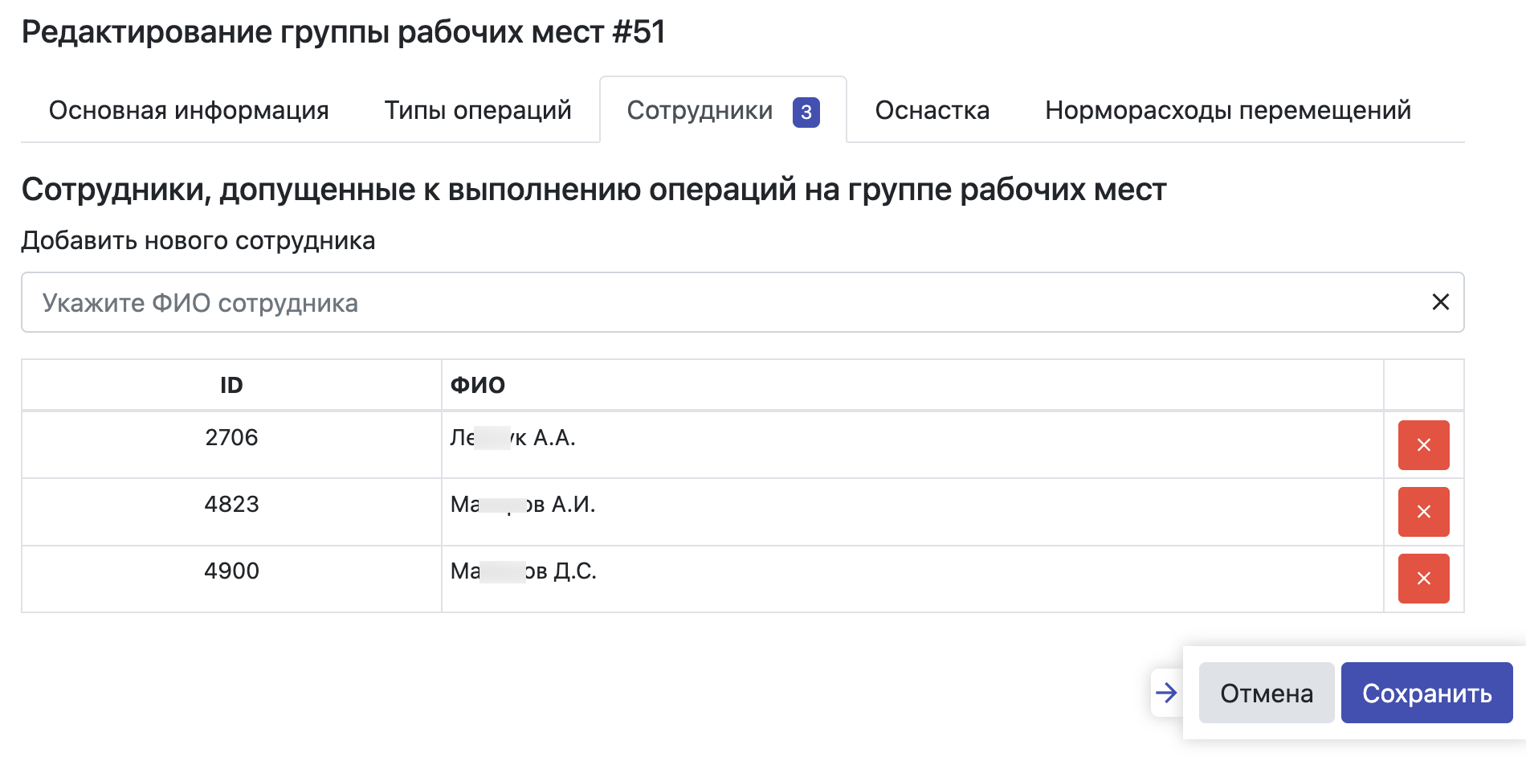The height and width of the screenshot is (757, 1526).
Task: Switch to the Типы операций tab
Action: (478, 110)
